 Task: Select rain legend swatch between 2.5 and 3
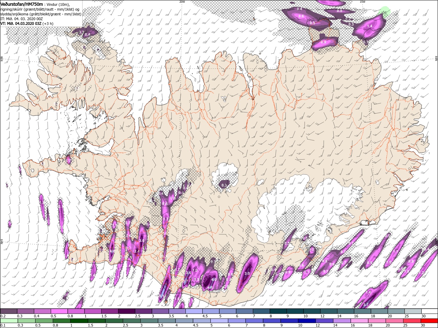(x=131, y=321)
